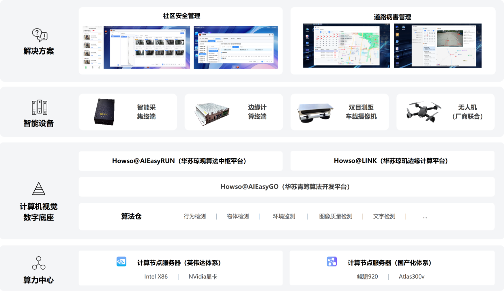Select the 双目测距车载摄像机 camera image
This screenshot has width=504, height=291.
click(315, 112)
